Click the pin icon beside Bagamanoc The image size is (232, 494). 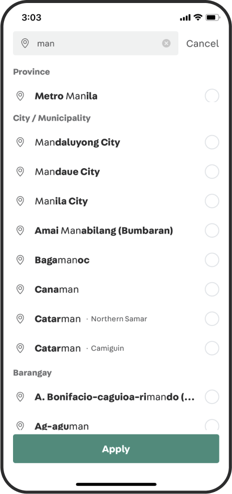click(20, 260)
